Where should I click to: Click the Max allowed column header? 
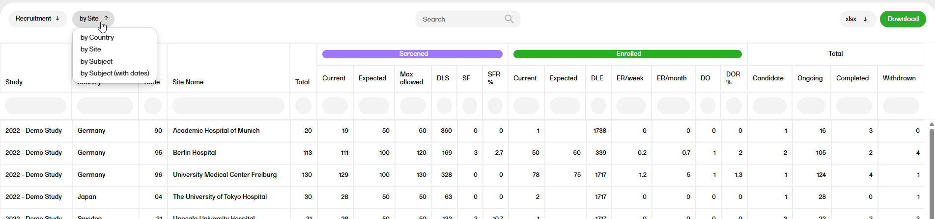coord(411,78)
